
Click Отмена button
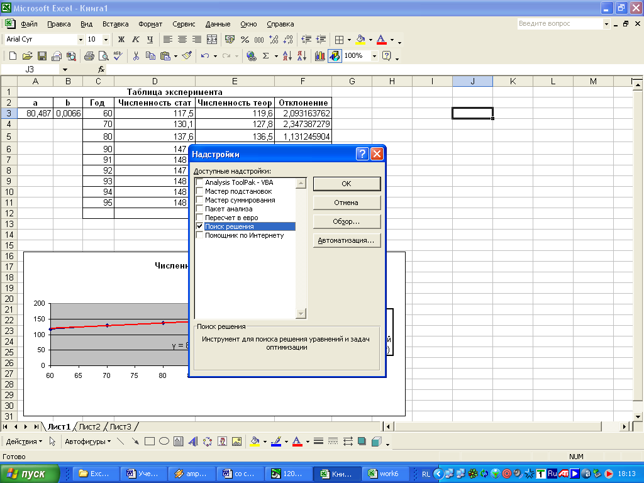click(347, 203)
